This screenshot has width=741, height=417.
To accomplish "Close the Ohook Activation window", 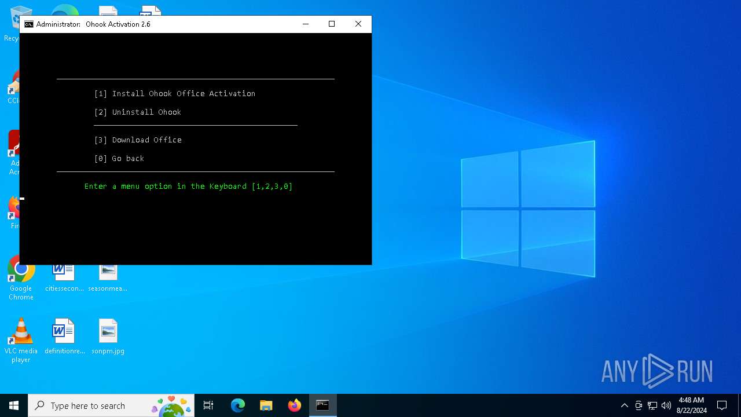I will click(x=358, y=24).
